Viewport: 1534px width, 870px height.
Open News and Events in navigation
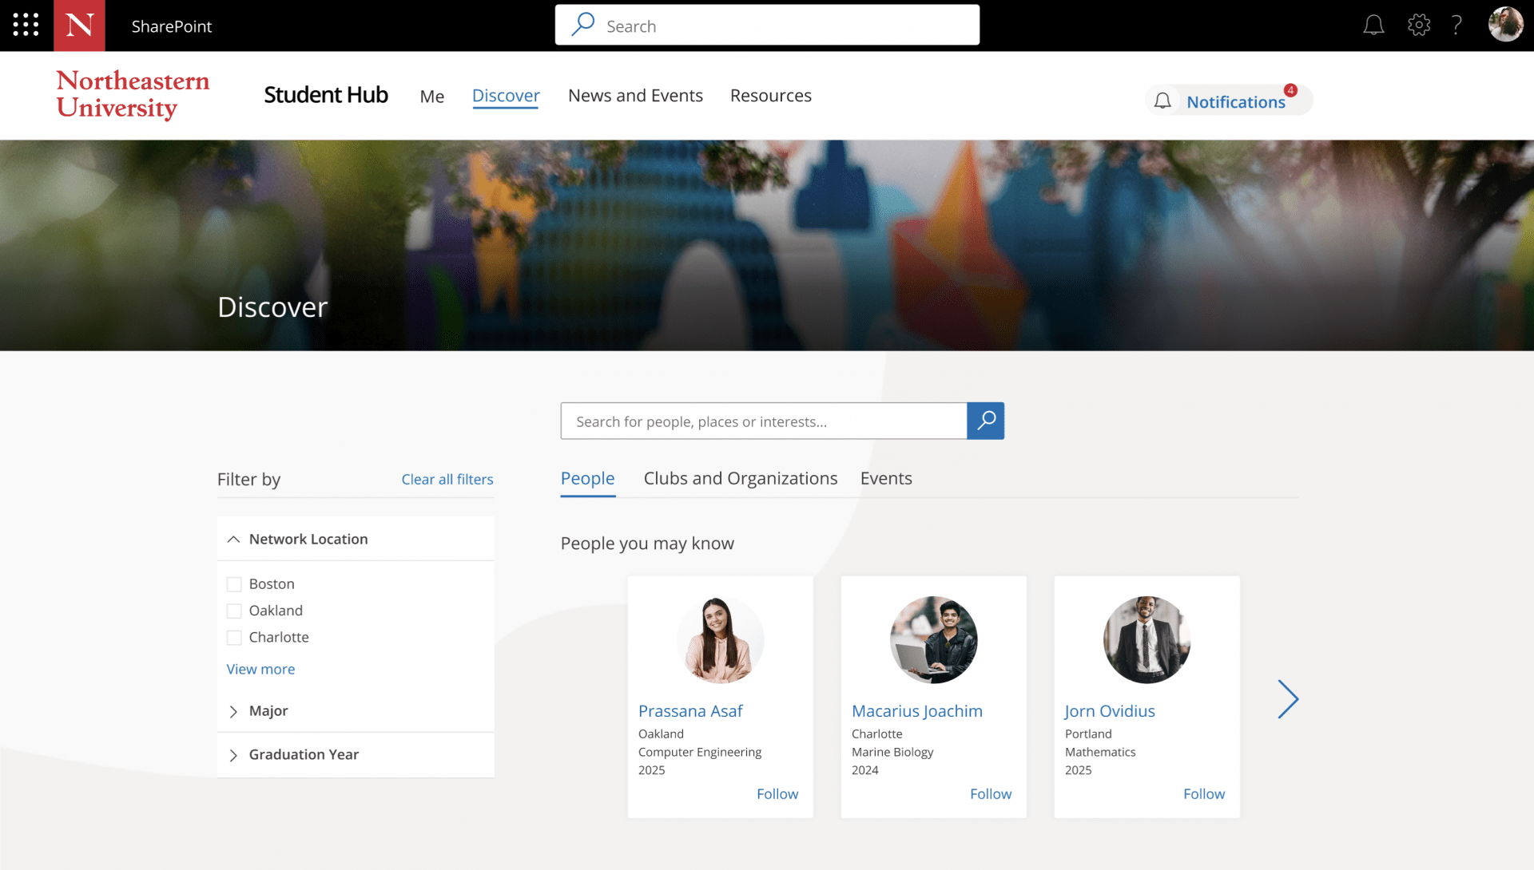635,96
